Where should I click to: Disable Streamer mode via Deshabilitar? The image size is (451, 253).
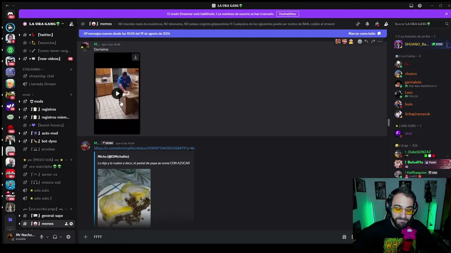coord(288,14)
